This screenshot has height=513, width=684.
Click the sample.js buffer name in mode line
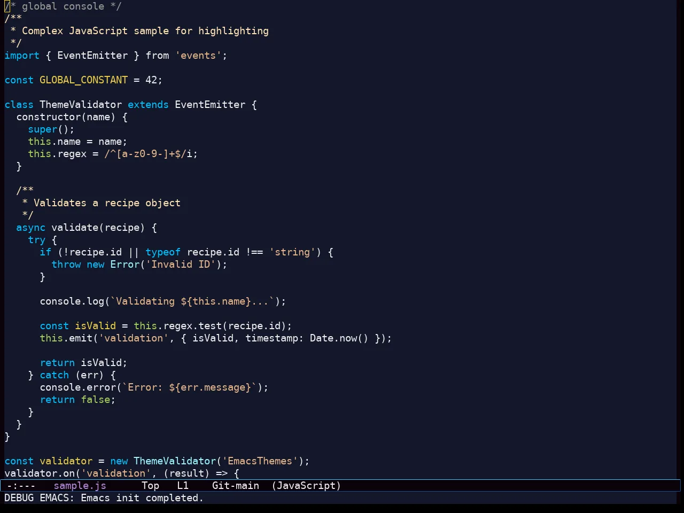tap(80, 486)
